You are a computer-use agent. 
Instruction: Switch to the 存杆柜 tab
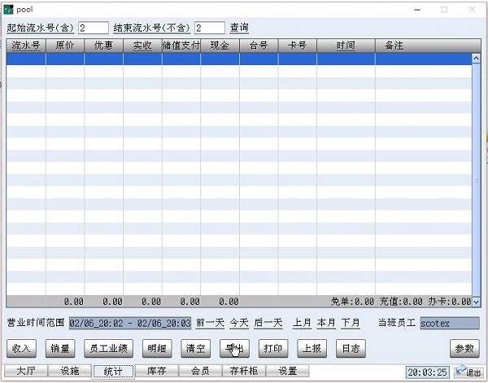[244, 371]
